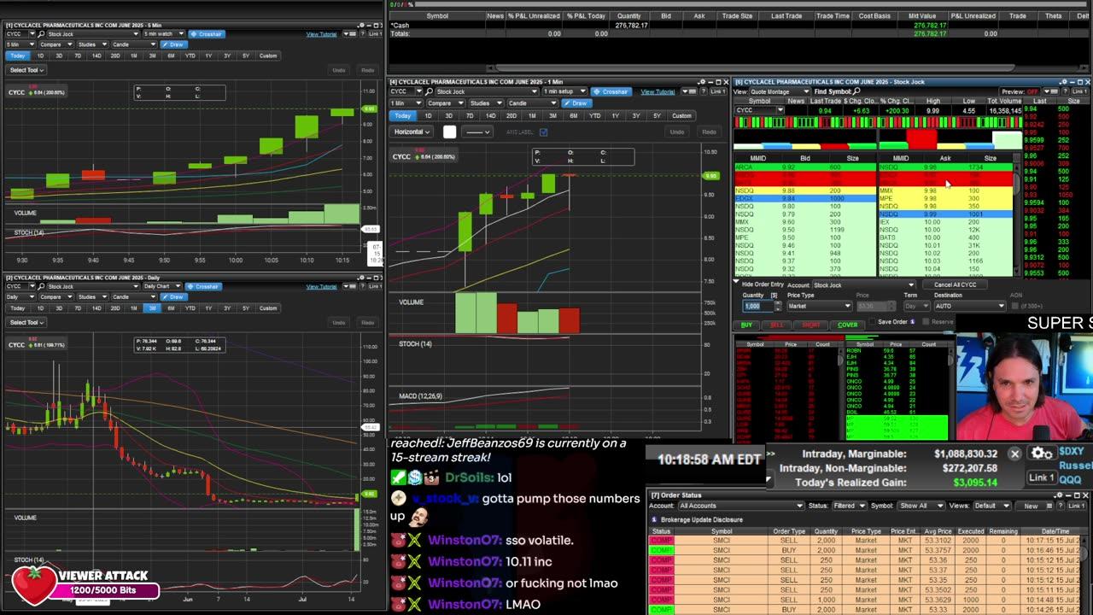Select Today range tab in Daily chart
The width and height of the screenshot is (1093, 615).
point(17,307)
